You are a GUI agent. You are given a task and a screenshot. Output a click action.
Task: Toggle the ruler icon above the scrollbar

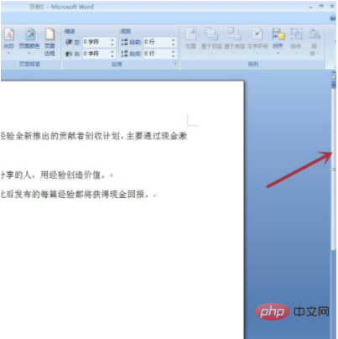333,76
